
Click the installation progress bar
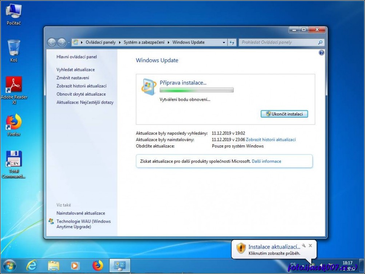(x=196, y=90)
